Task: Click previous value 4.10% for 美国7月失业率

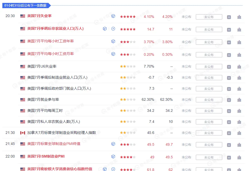Action: [149, 17]
